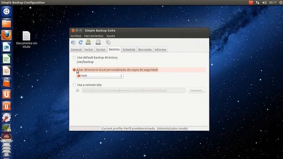Click the '/var/backup' path text
283x159 pixels.
coord(85,62)
